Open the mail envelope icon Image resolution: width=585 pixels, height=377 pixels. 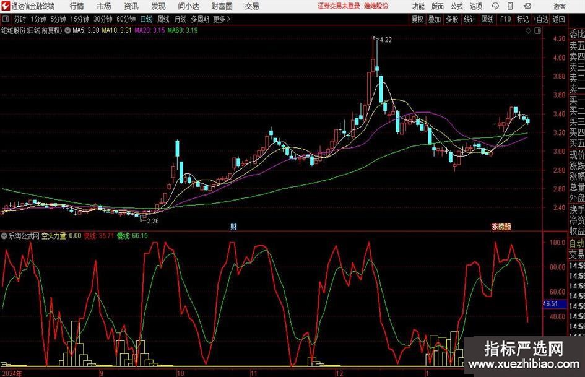[527, 6]
